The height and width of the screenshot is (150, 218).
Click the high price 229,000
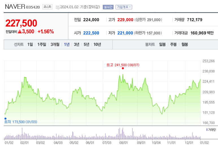125,20
